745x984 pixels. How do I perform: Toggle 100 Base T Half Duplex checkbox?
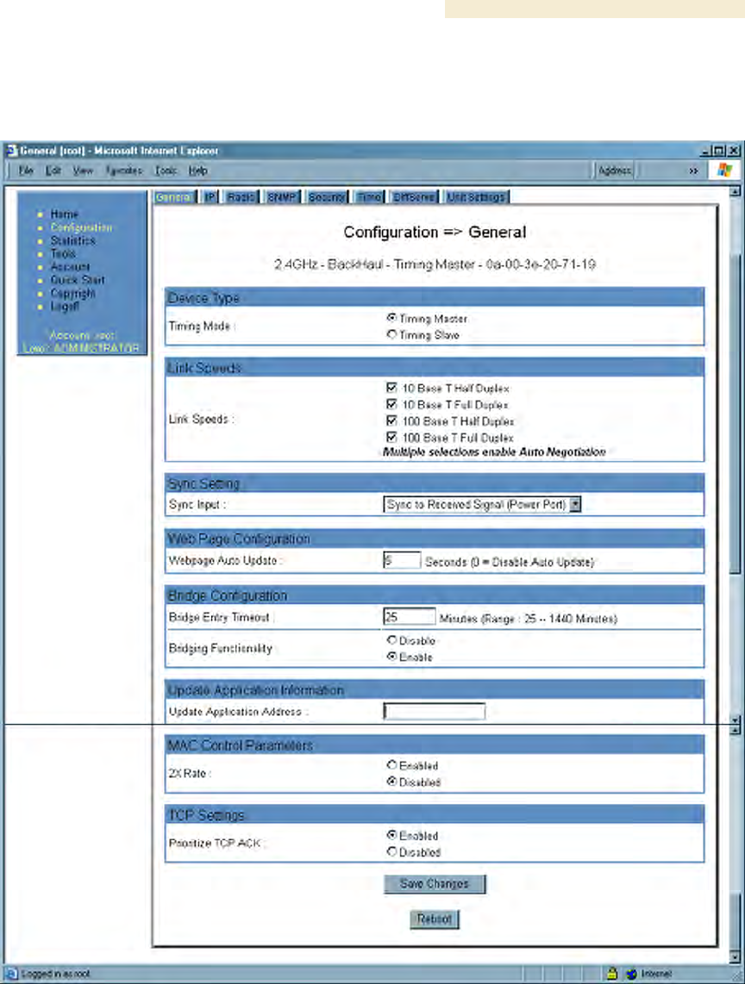click(391, 420)
